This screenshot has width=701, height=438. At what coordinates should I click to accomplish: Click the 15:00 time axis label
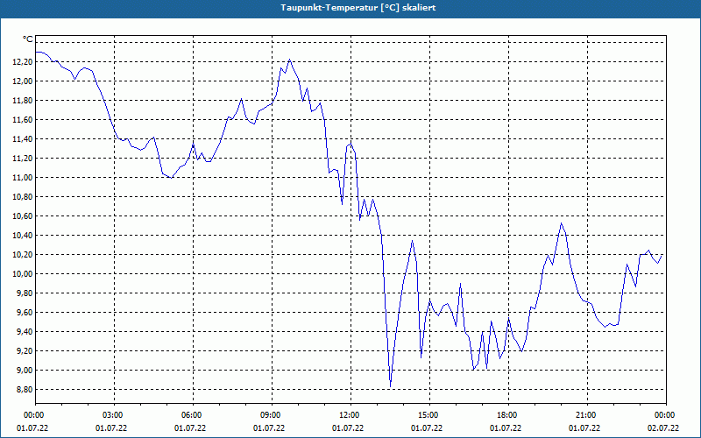[429, 415]
